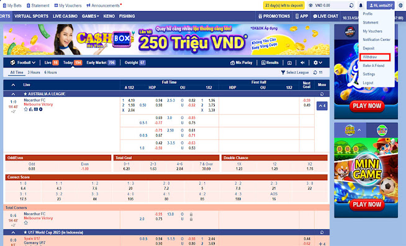Screen dimensions: 406x246
Task: Click Play Now on the Mini Game ad
Action: (x=367, y=204)
